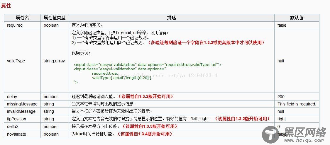Click the red 1.3.3版 version note
The height and width of the screenshot is (145, 330).
click(x=150, y=127)
